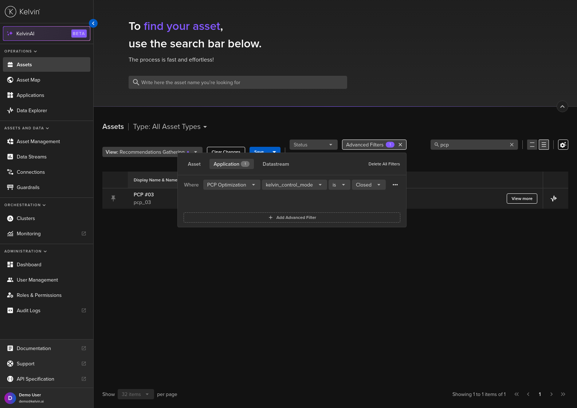Pin the PCP #03 asset row
Screen dimensions: 577x408
113,198
